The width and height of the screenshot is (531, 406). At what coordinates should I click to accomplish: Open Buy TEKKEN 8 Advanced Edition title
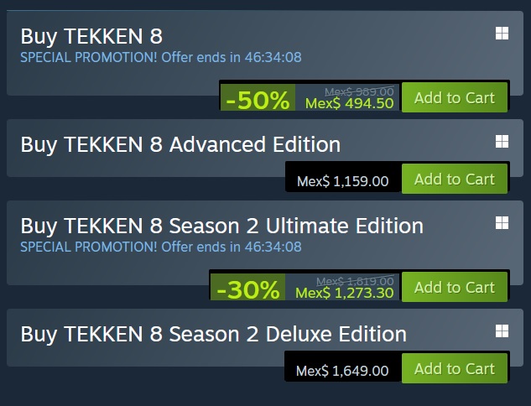pos(180,145)
